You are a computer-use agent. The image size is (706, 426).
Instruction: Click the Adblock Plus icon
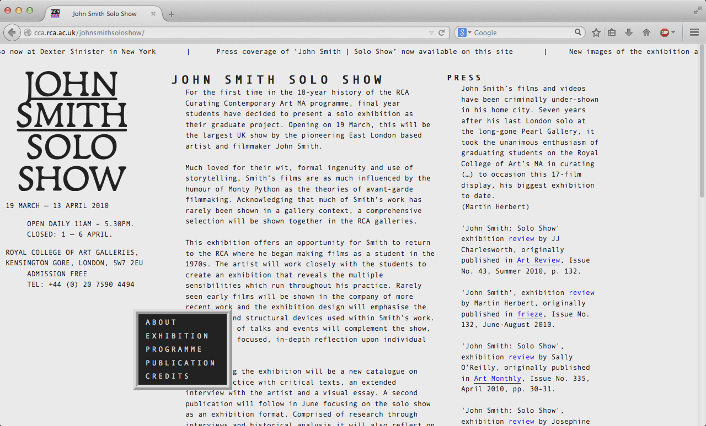pos(664,32)
